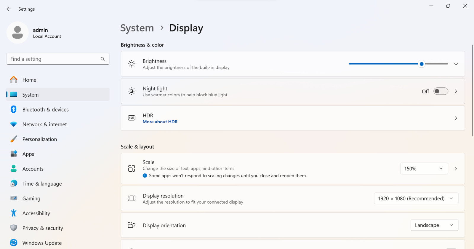The image size is (474, 249).
Task: Click the blue info icon under Scale
Action: point(145,175)
